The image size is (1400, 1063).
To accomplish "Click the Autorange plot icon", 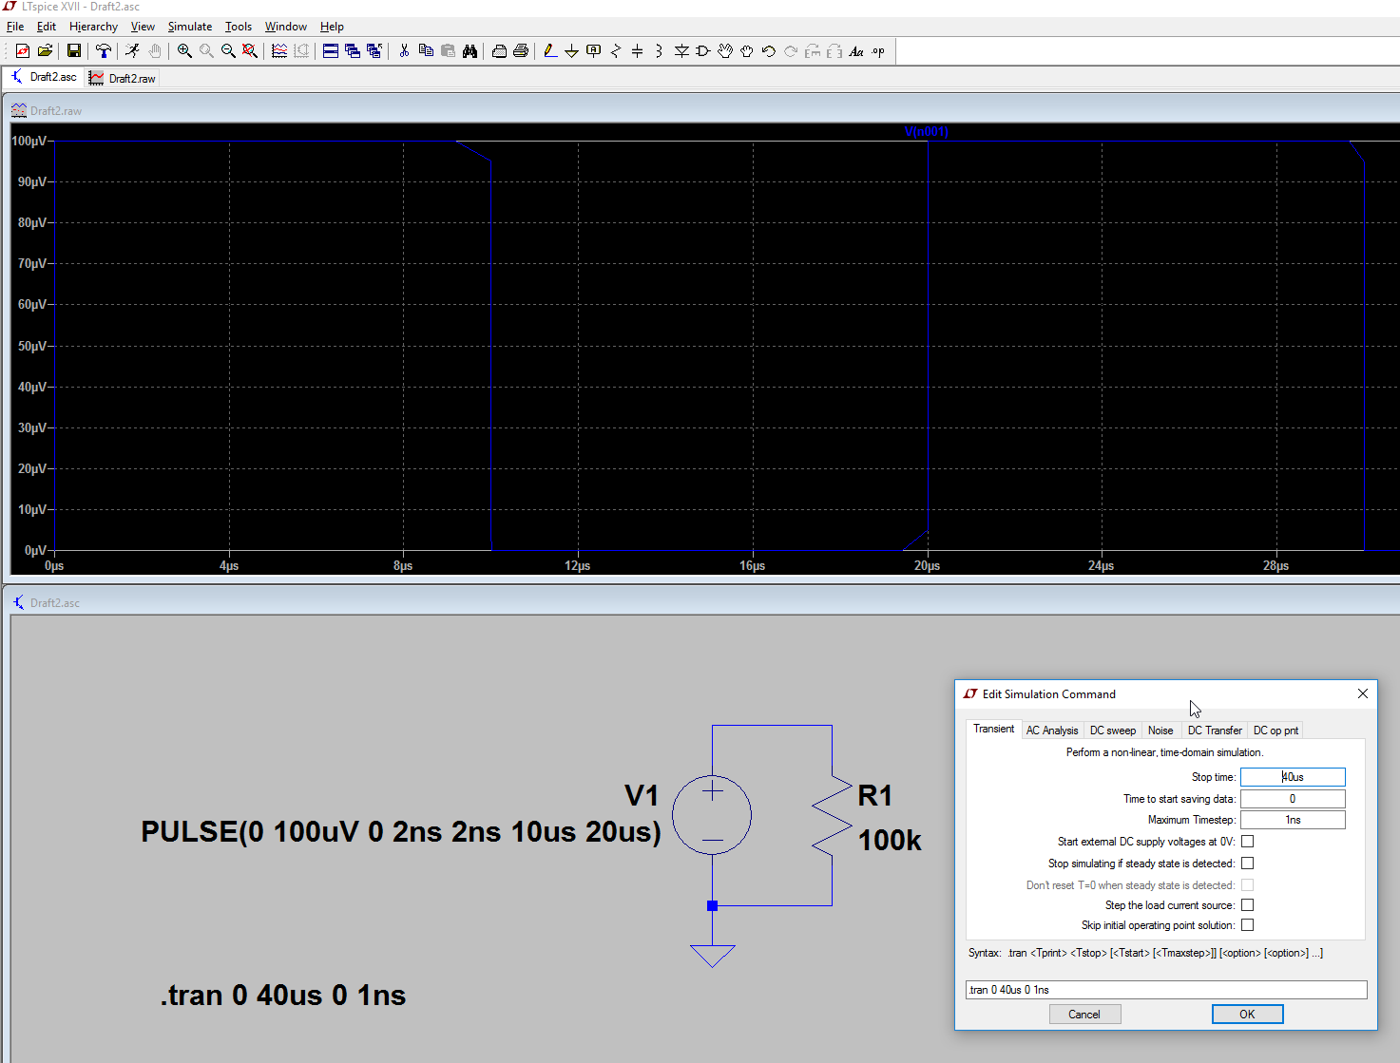I will (279, 51).
